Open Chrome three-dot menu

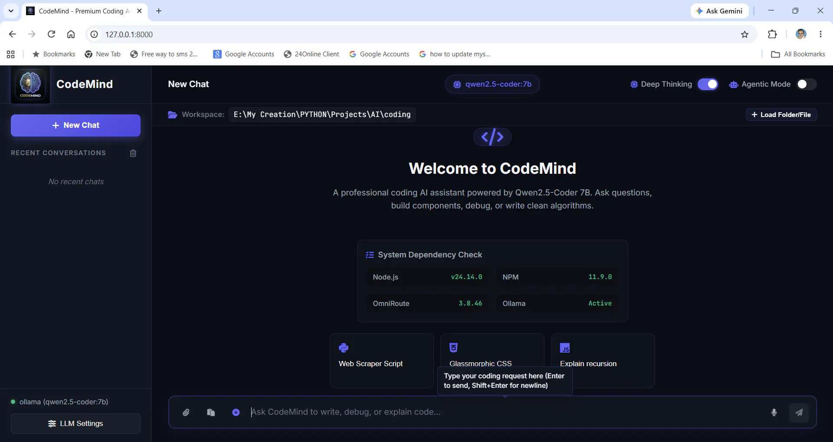[x=820, y=34]
